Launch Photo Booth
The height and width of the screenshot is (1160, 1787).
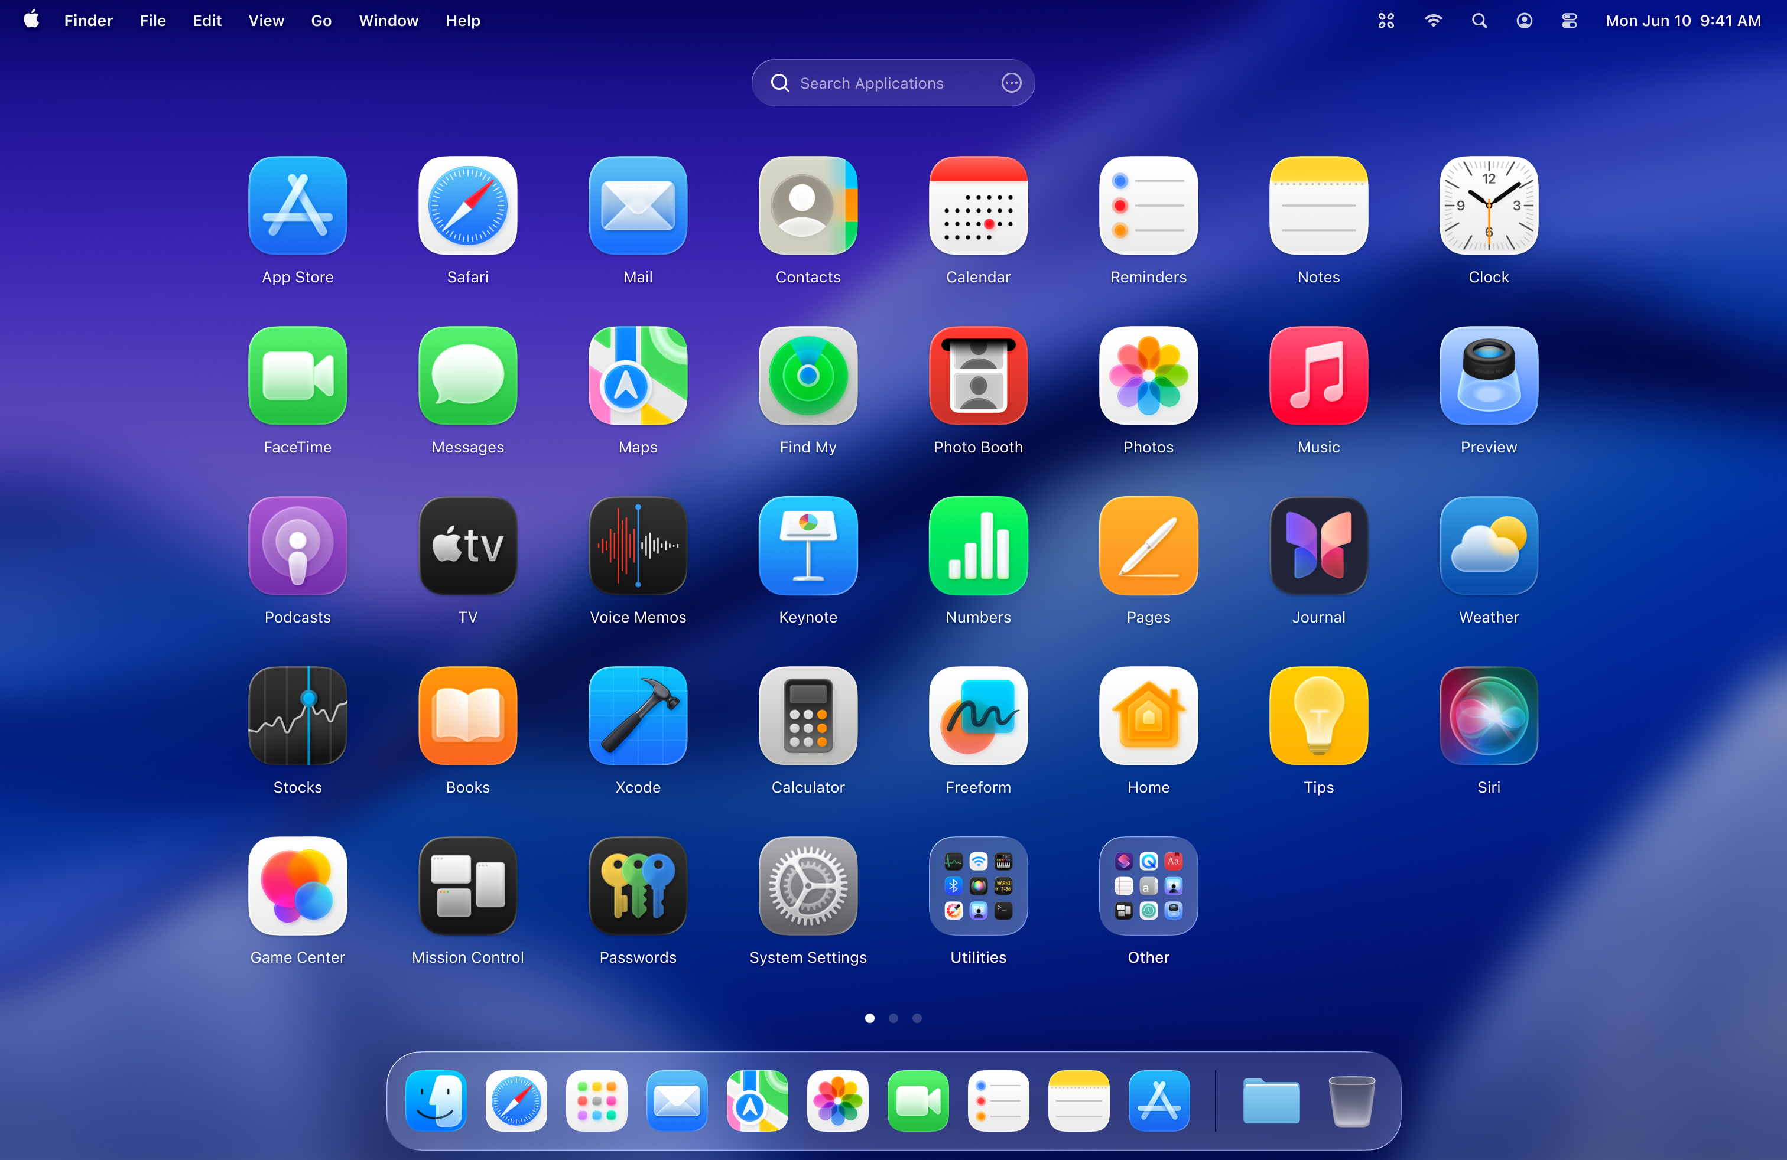(979, 376)
